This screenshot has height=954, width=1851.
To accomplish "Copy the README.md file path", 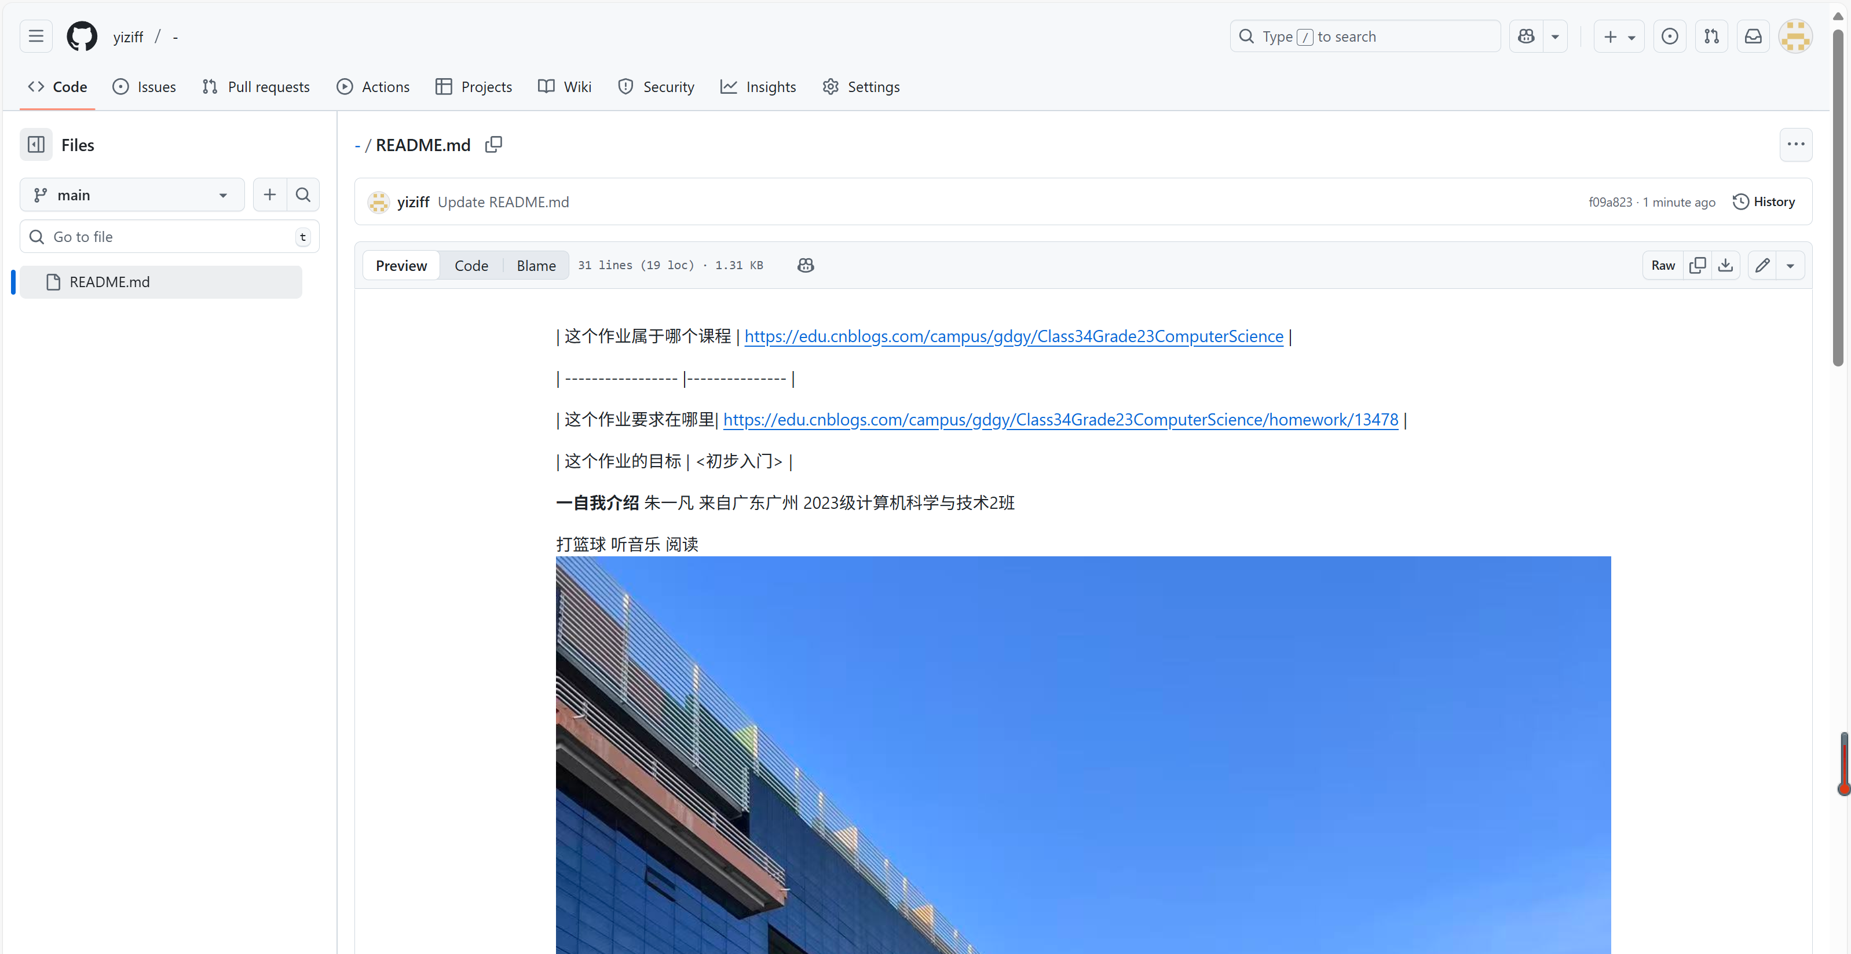I will tap(493, 144).
